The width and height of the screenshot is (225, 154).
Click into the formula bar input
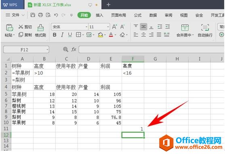(151, 50)
